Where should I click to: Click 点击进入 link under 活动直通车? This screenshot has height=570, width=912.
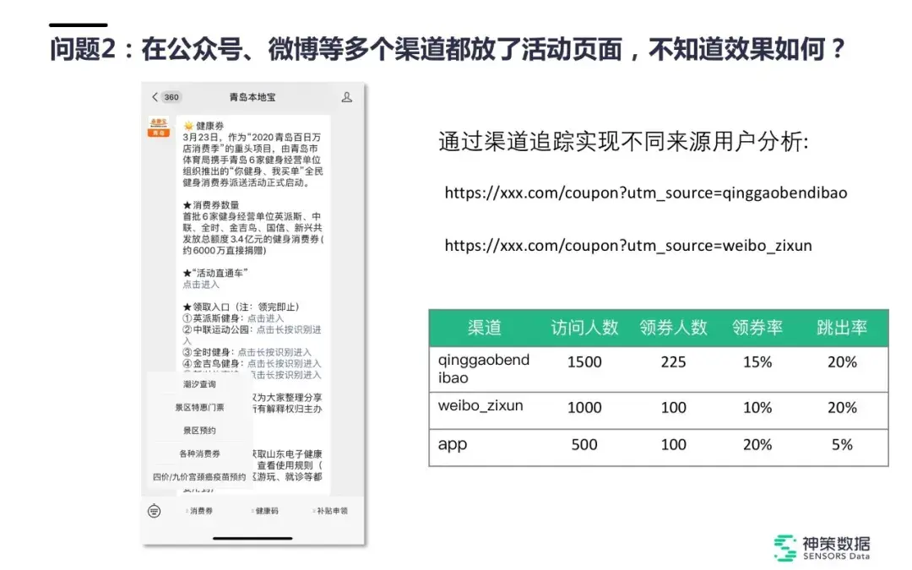click(201, 285)
